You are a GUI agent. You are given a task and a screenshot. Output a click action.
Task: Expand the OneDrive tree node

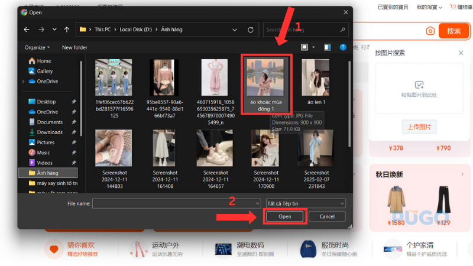pos(23,82)
